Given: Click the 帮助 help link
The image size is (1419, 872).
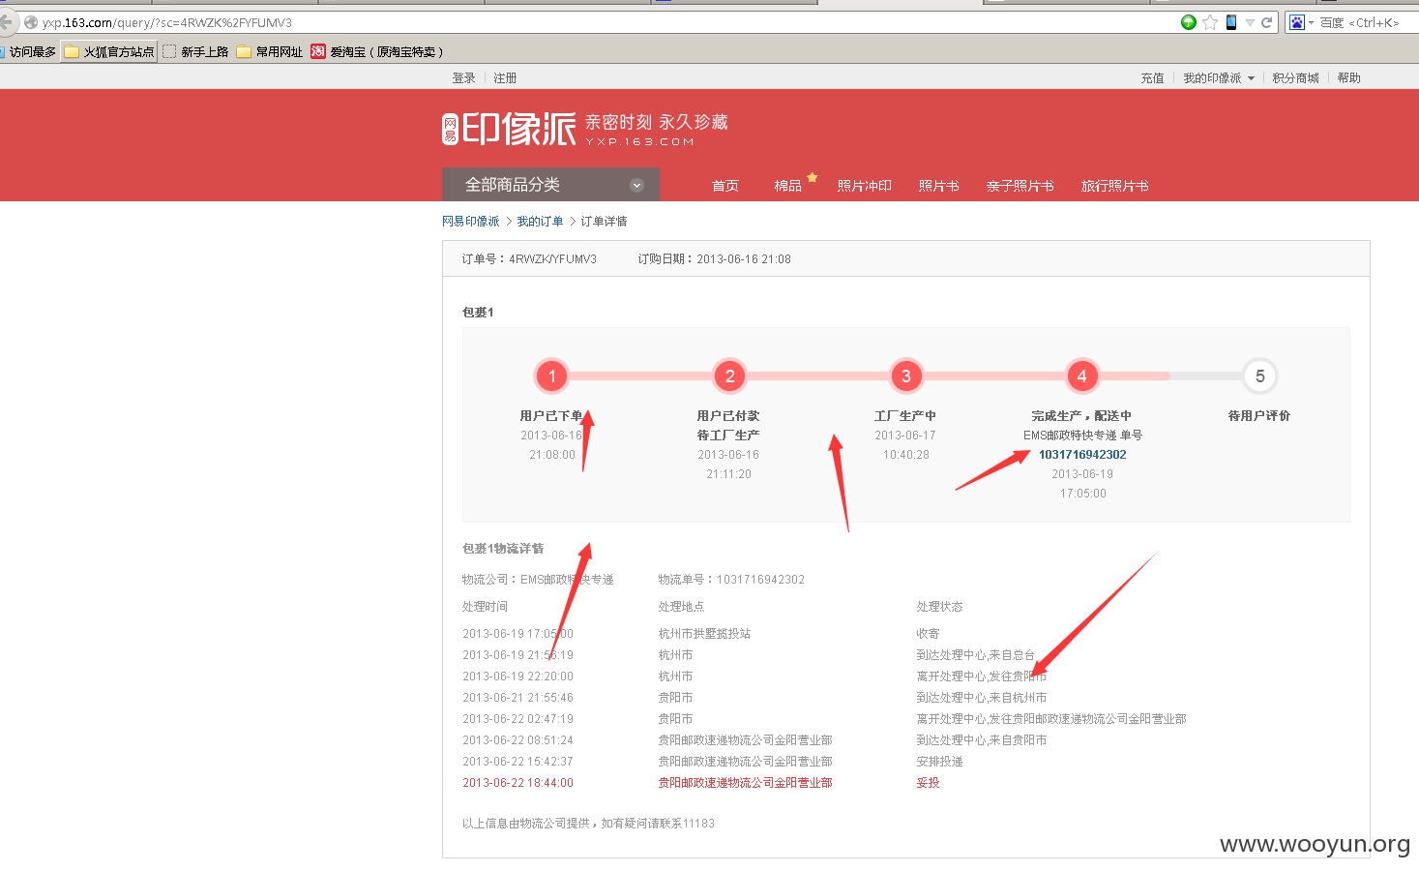Looking at the screenshot, I should (x=1348, y=78).
